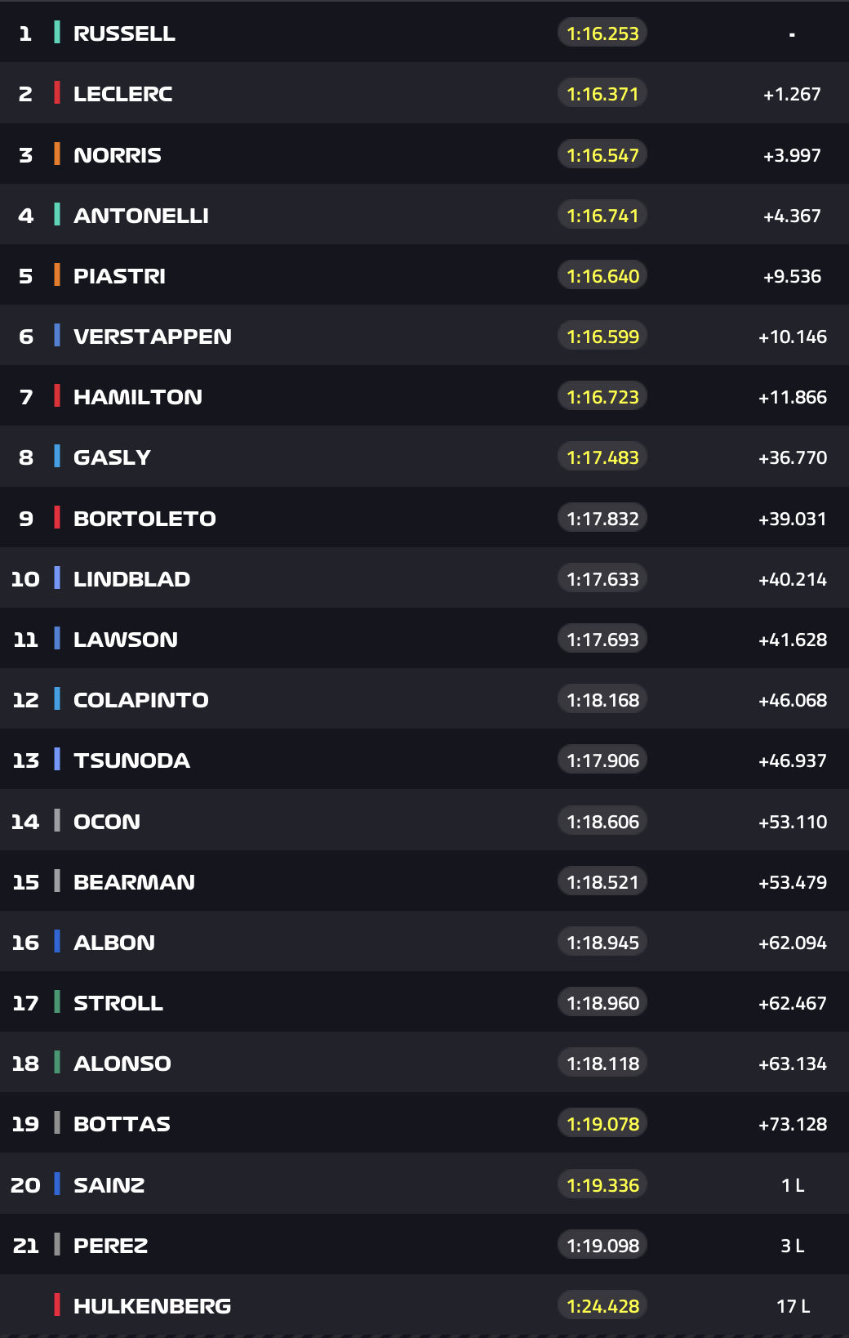Click Stroll's green team color bar

pos(57,1001)
